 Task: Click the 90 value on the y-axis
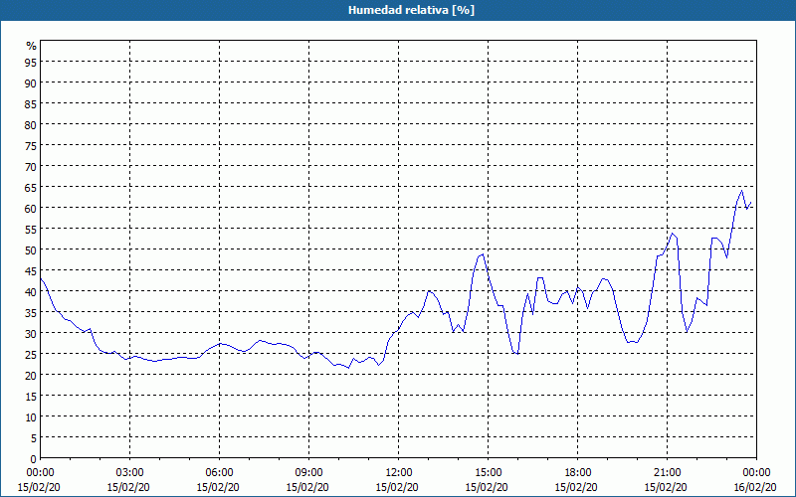point(31,83)
